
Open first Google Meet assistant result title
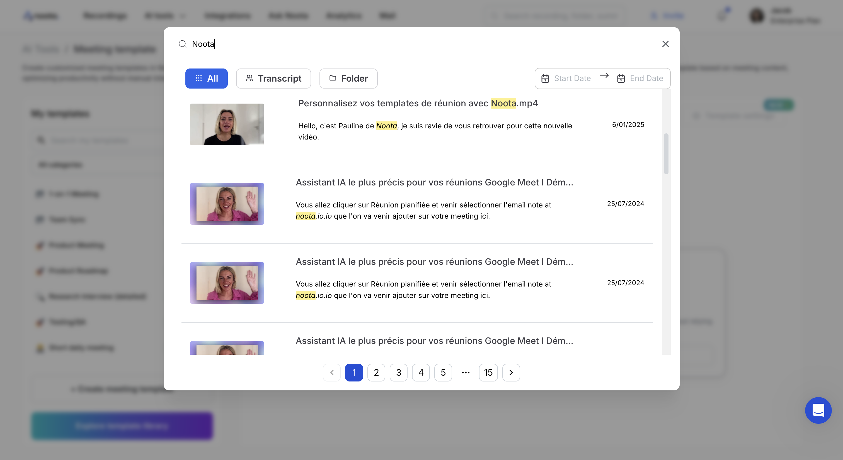coord(434,182)
